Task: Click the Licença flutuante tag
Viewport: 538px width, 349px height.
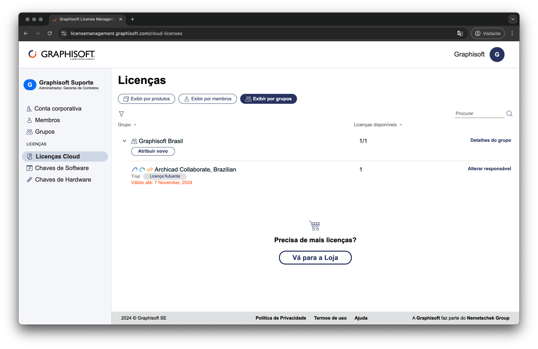Action: [x=165, y=176]
